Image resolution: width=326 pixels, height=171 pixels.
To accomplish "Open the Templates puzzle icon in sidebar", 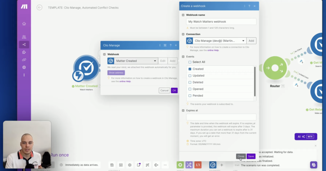I will pyautogui.click(x=24, y=52).
